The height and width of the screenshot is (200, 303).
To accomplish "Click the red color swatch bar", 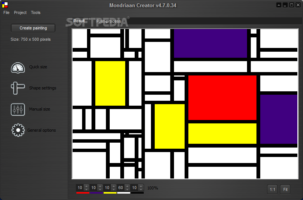I will (83, 193).
